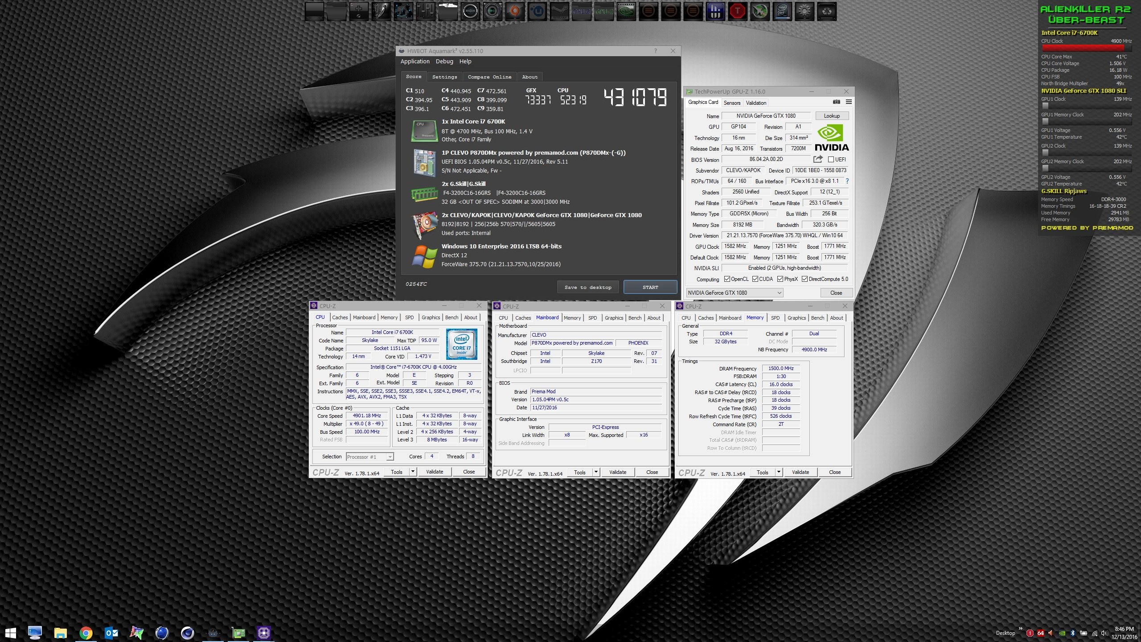Open Bench tab in CPU-Z Mainboard window
The height and width of the screenshot is (642, 1141).
pos(635,318)
